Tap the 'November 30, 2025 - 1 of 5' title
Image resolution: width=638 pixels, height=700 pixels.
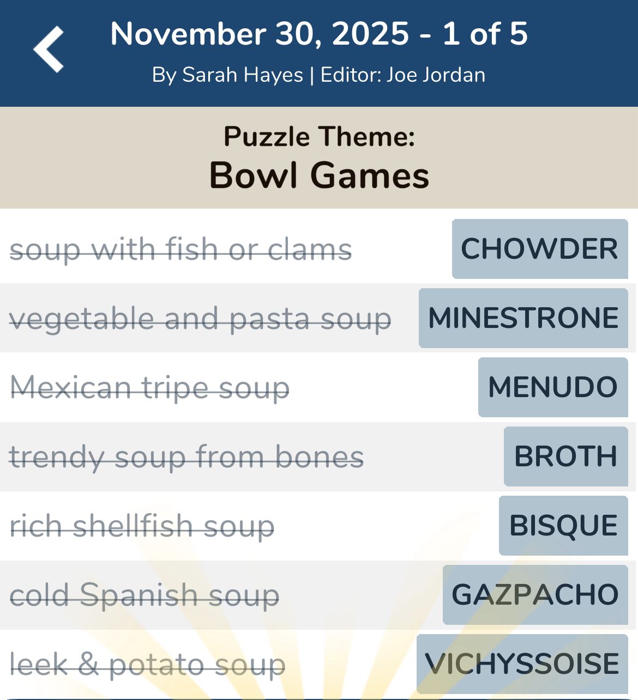click(x=319, y=34)
